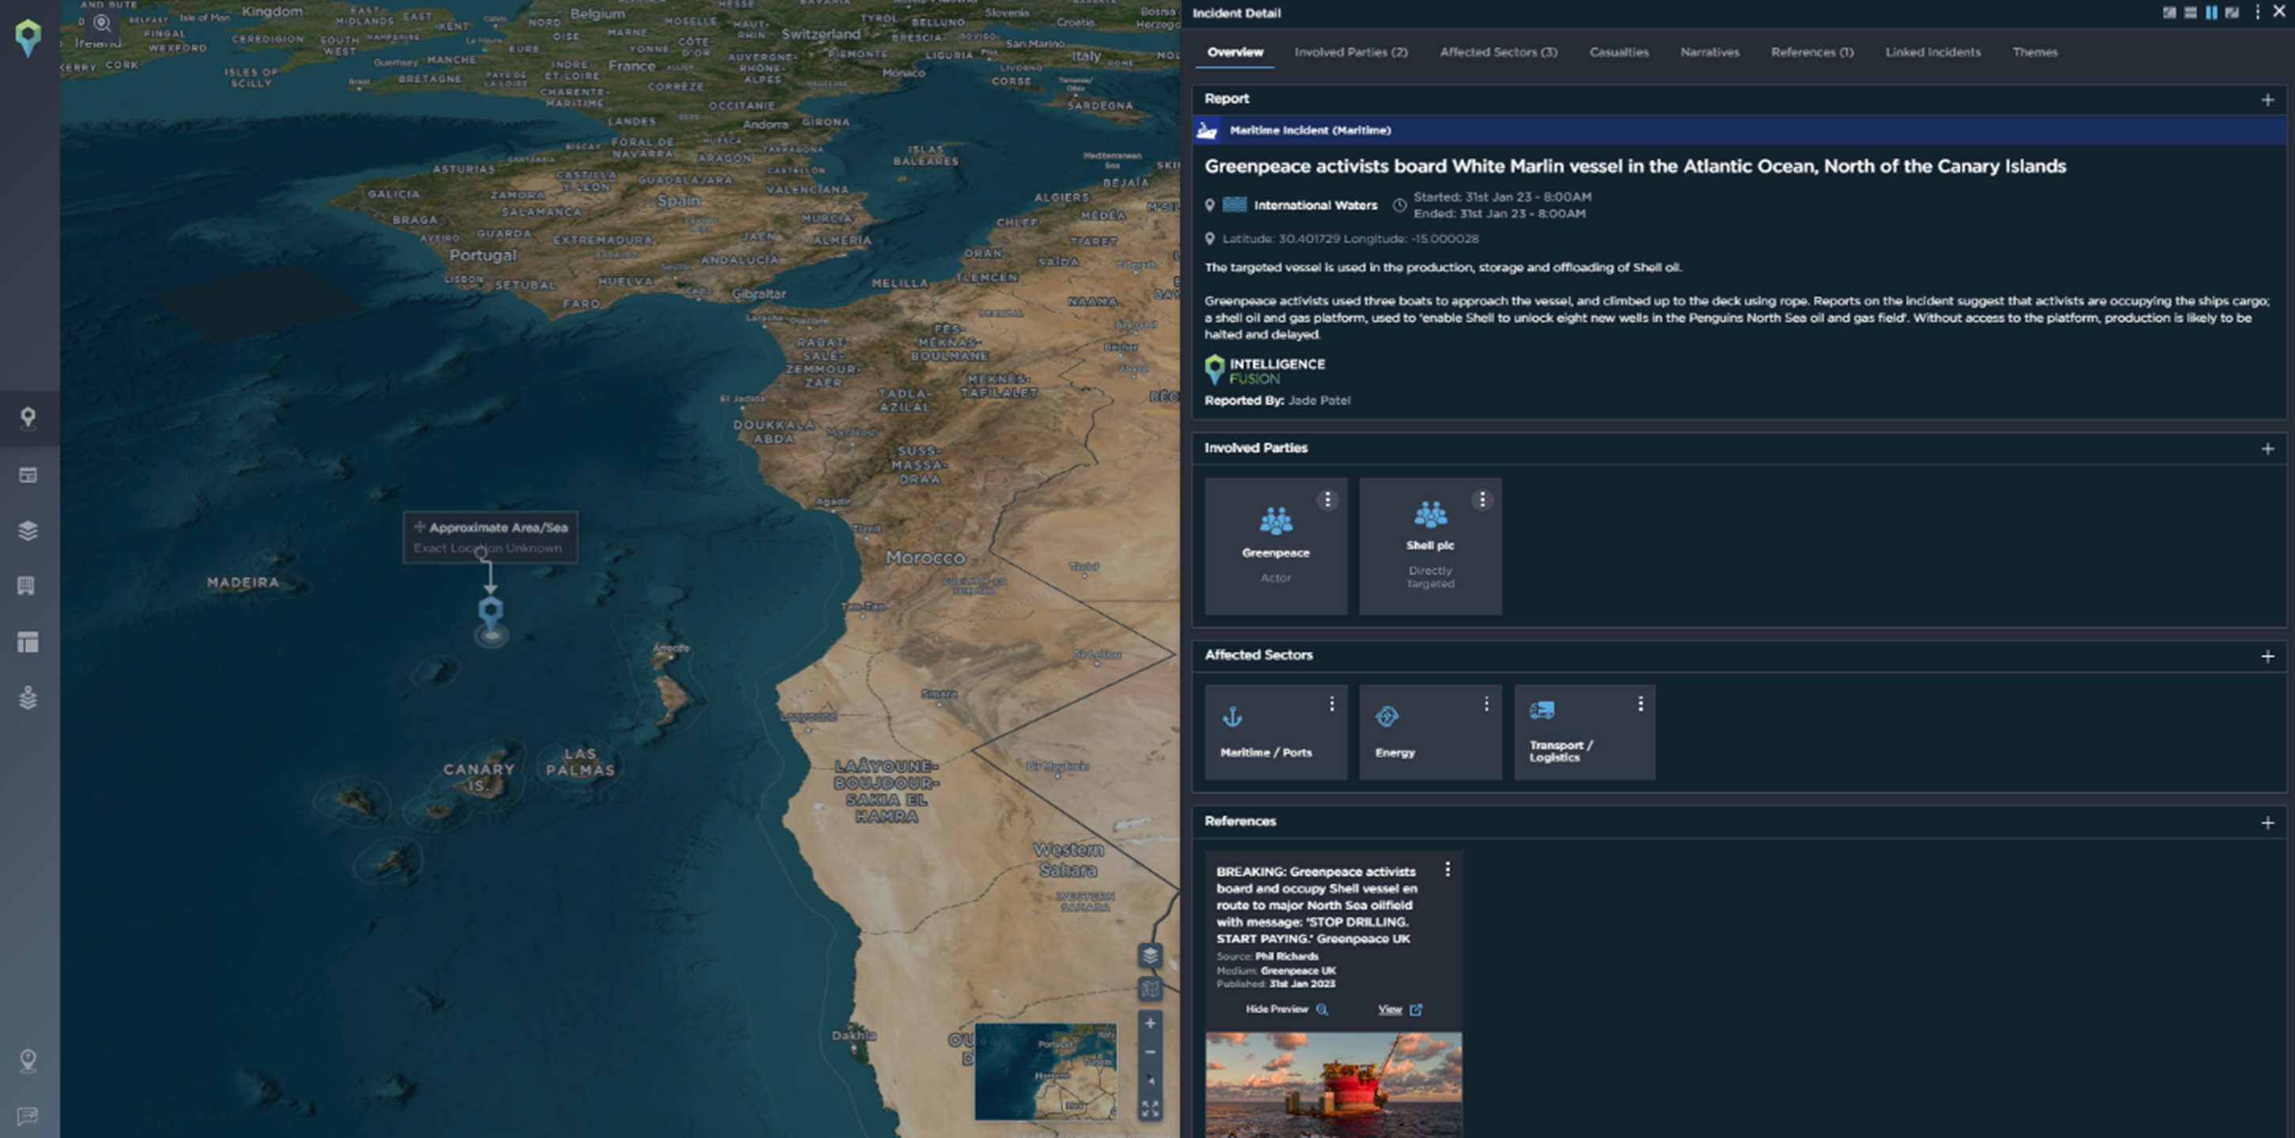Select the vertical split layout icon

pyautogui.click(x=2211, y=13)
